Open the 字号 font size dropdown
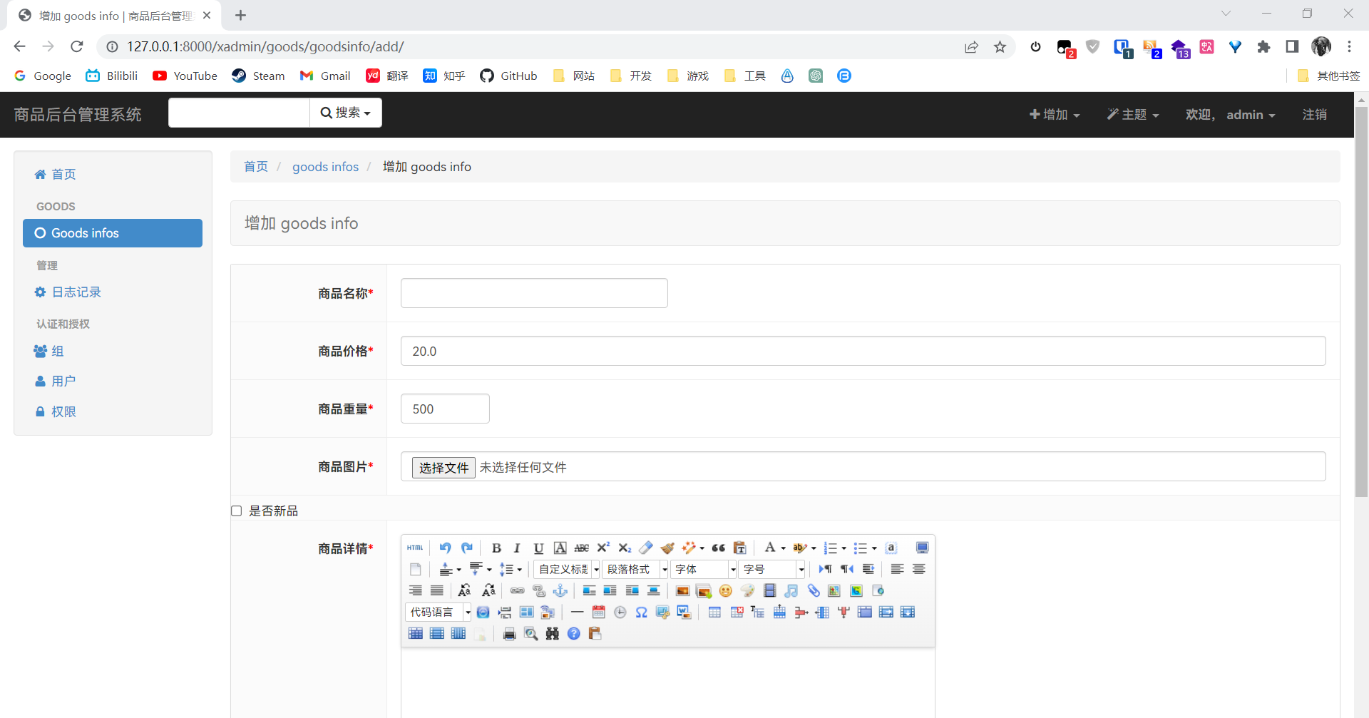This screenshot has height=718, width=1369. click(772, 569)
